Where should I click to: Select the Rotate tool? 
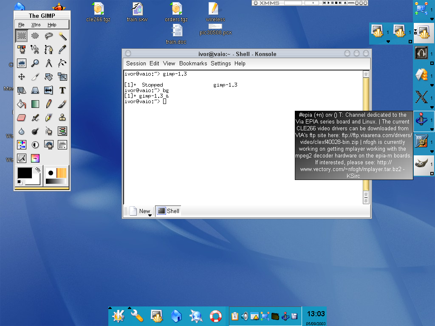click(48, 76)
